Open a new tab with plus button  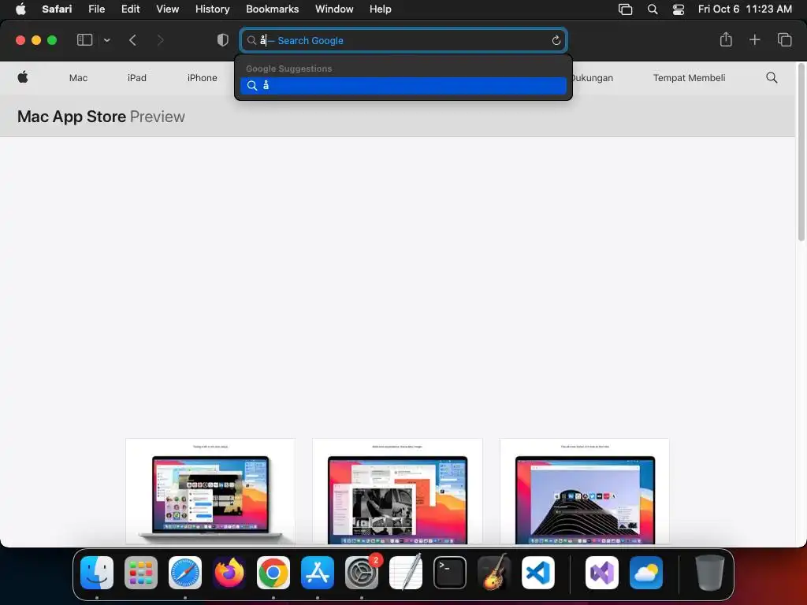click(754, 39)
